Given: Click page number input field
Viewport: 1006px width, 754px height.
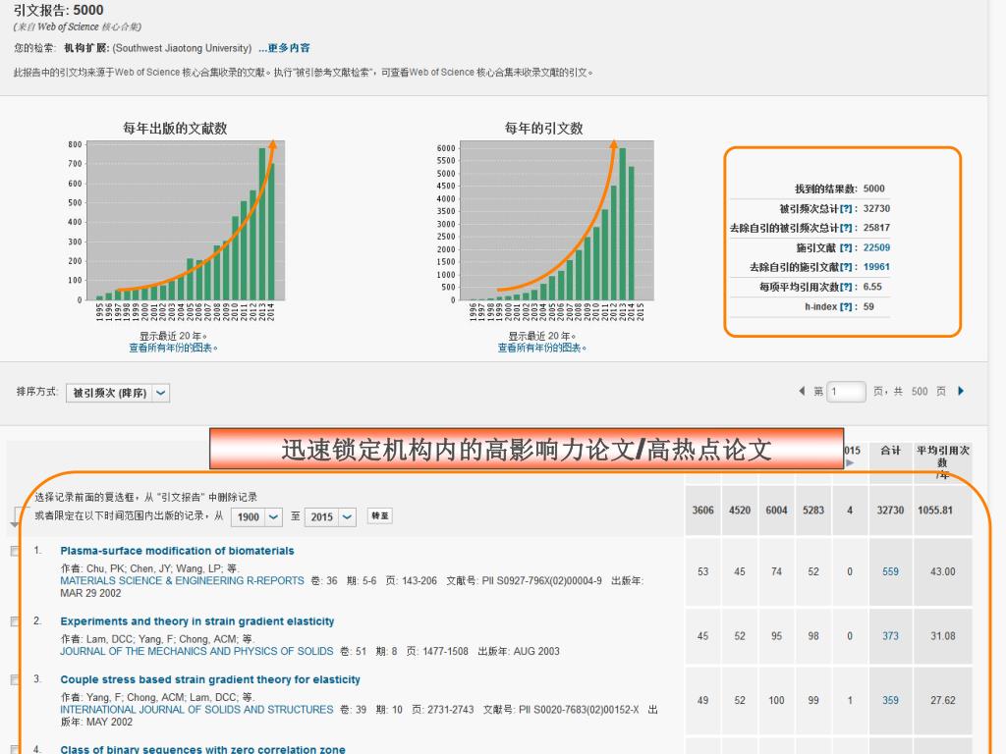Looking at the screenshot, I should (x=847, y=391).
